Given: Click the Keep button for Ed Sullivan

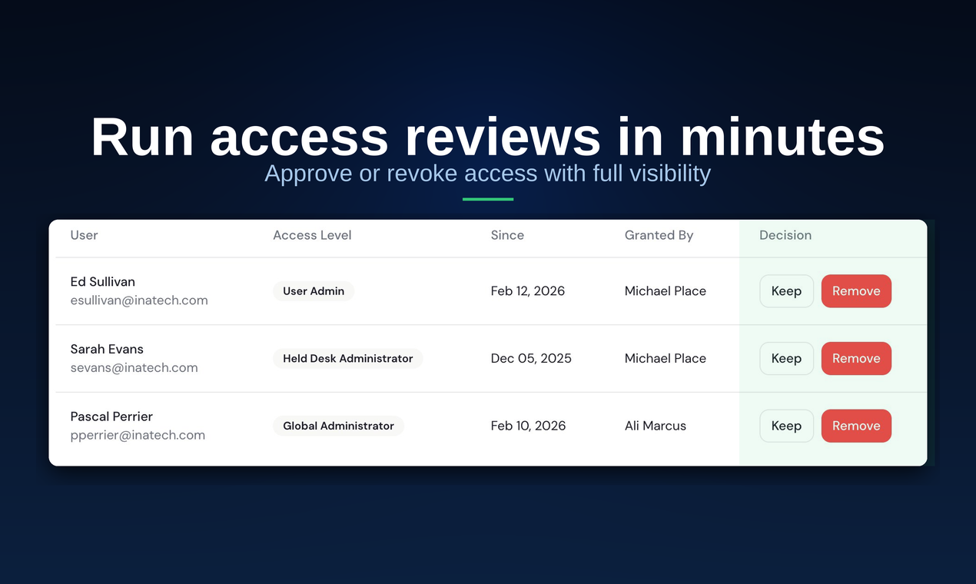Looking at the screenshot, I should pyautogui.click(x=786, y=291).
